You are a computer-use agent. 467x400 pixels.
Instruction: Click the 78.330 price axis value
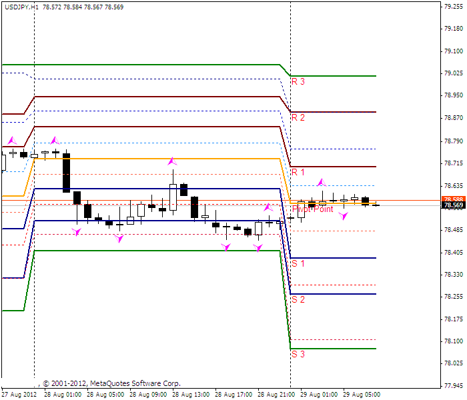[454, 275]
